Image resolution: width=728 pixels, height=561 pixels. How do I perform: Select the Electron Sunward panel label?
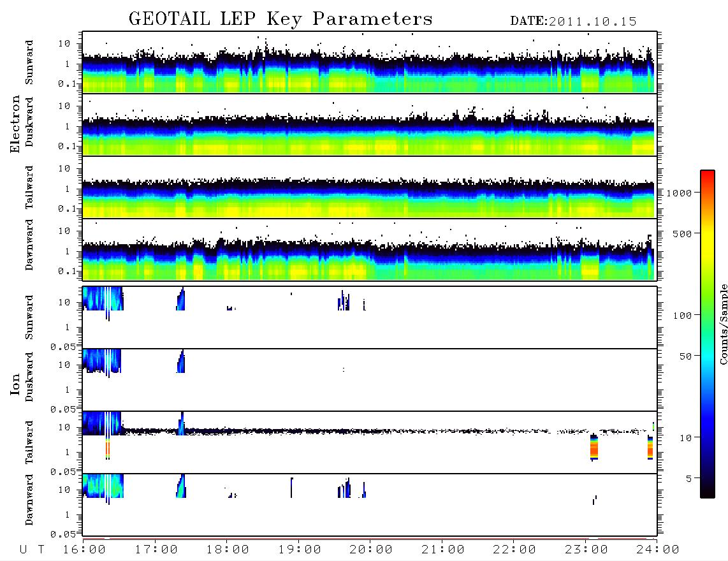[x=29, y=62]
